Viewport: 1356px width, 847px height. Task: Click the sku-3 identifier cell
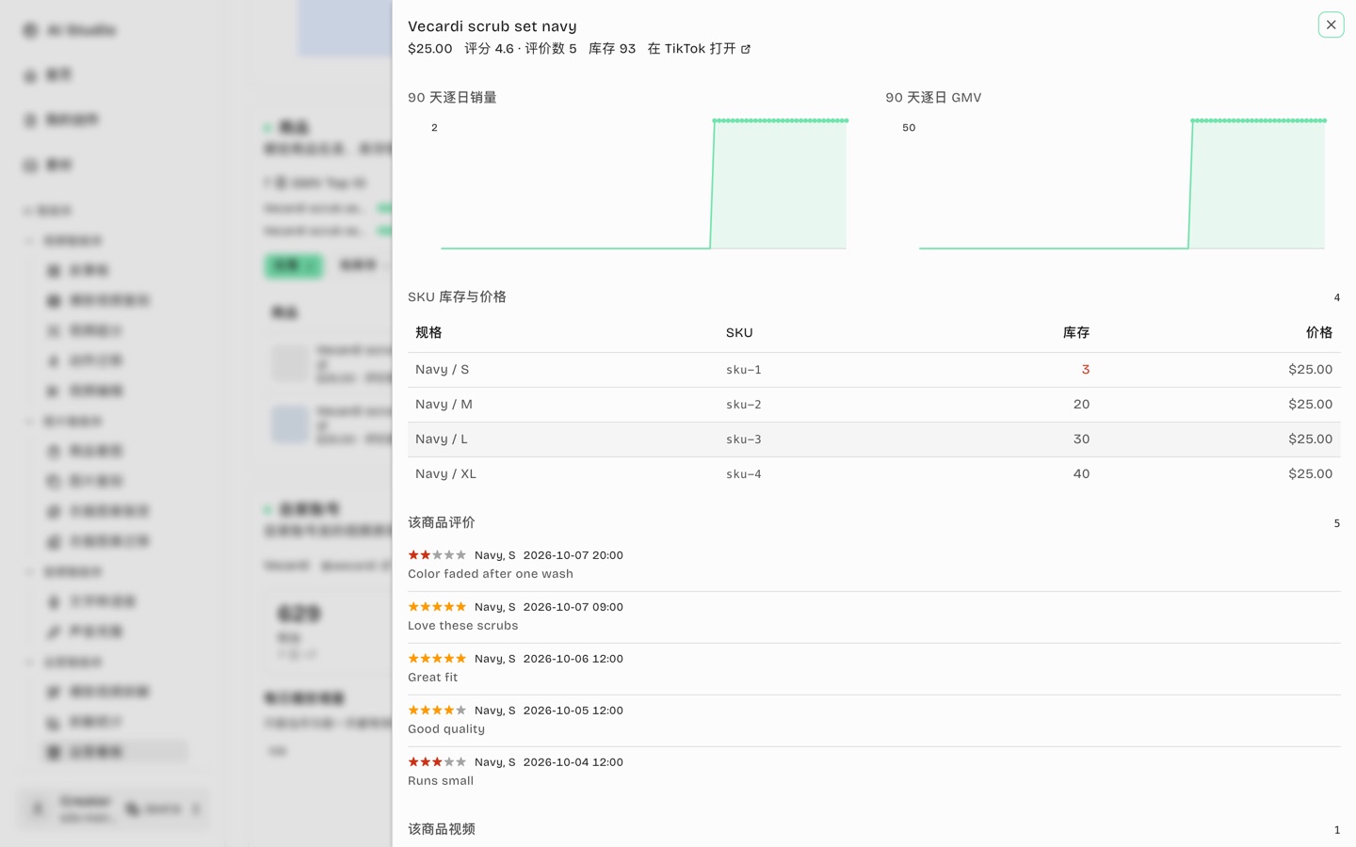click(744, 439)
